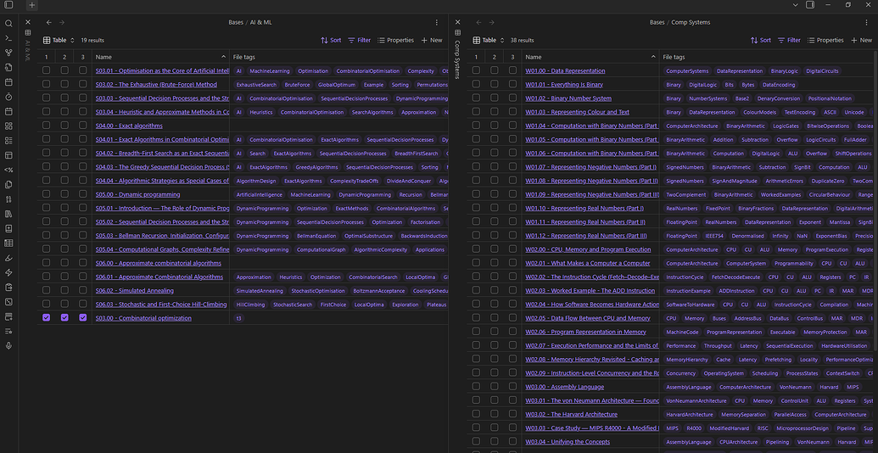Viewport: 878px width, 453px height.
Task: Open Filter options in AI & ML
Action: pos(359,41)
